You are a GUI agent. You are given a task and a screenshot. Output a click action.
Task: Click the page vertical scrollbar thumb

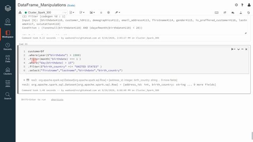[252, 136]
